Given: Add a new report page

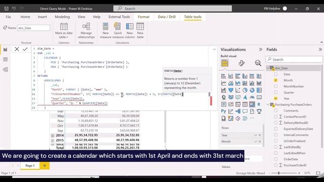Looking at the screenshot, I should point(45,165).
